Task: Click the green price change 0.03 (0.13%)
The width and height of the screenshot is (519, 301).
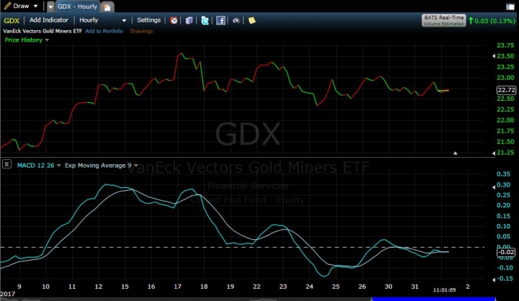Action: coord(492,21)
